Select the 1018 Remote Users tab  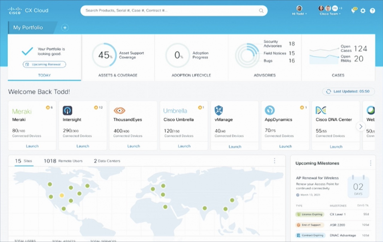pyautogui.click(x=63, y=161)
